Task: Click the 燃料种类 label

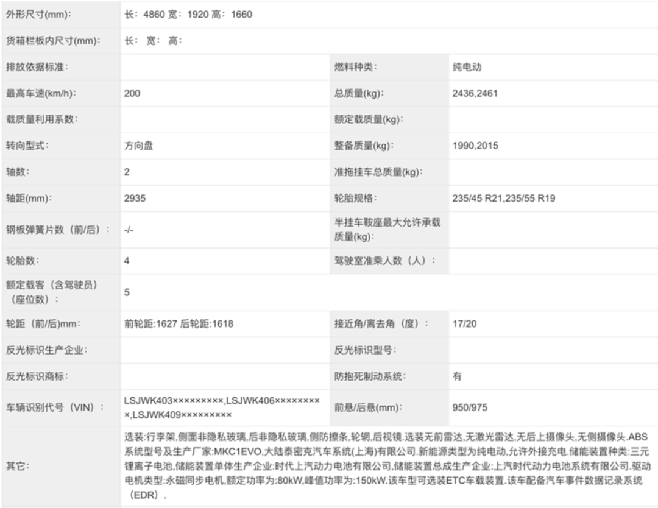Action: pos(355,67)
